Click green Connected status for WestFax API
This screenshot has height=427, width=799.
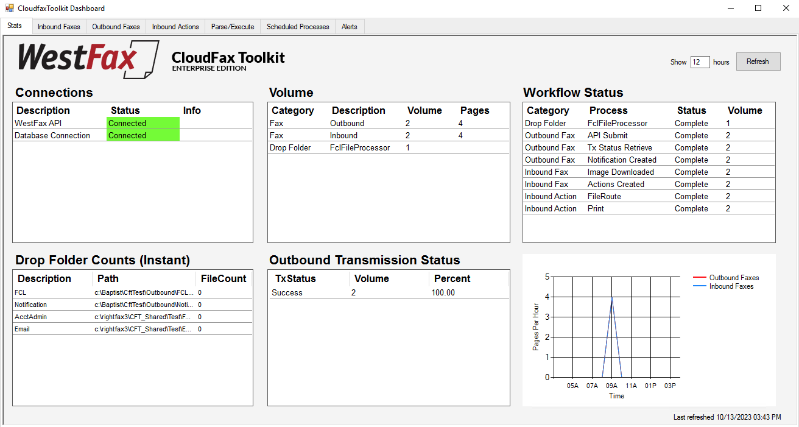click(x=143, y=123)
